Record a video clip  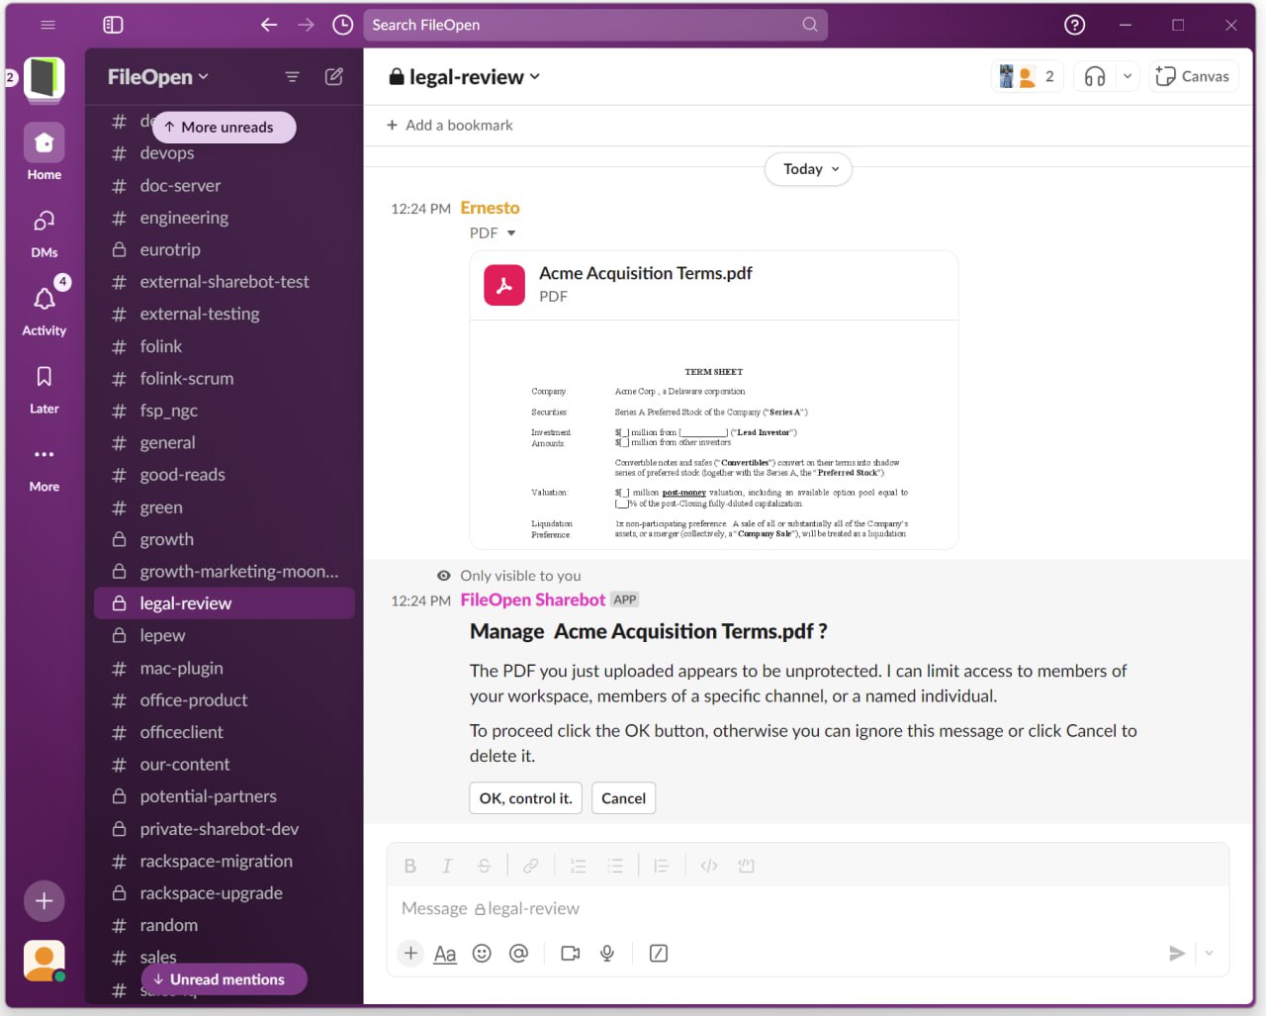click(571, 953)
